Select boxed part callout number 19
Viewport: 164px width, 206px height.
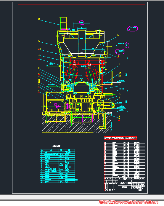(119, 119)
